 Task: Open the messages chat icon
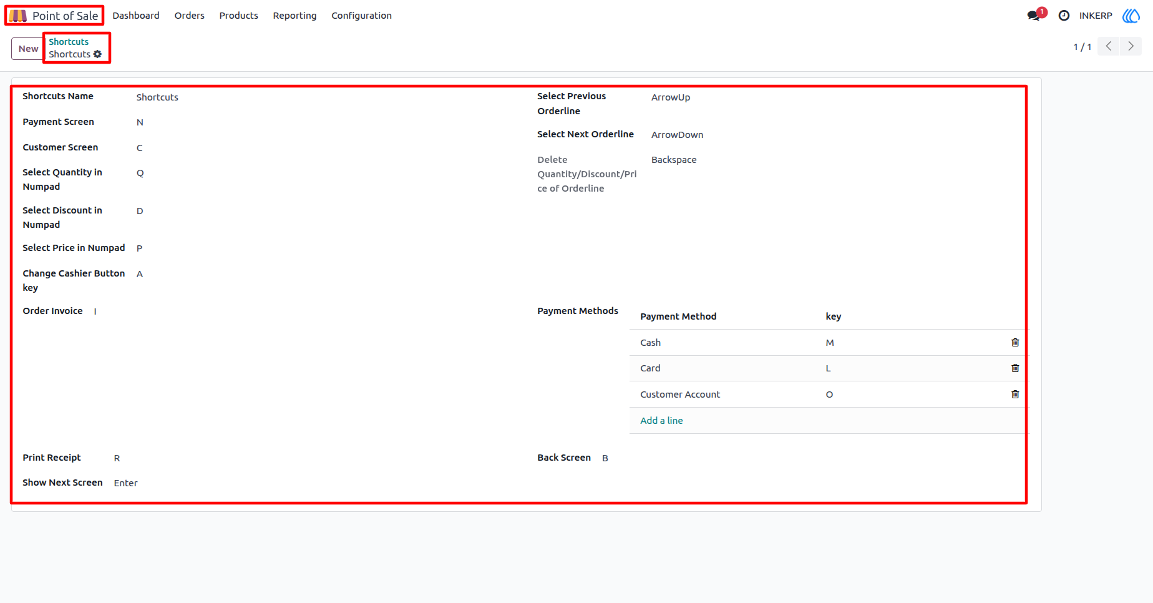point(1034,16)
